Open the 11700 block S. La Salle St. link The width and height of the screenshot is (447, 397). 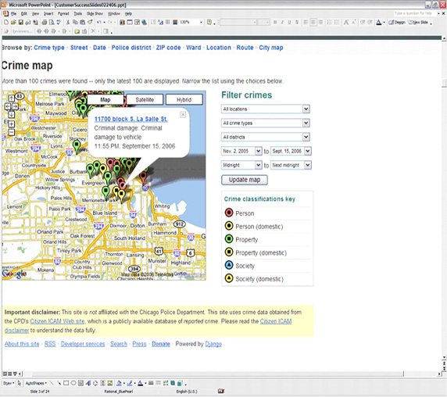coord(131,119)
